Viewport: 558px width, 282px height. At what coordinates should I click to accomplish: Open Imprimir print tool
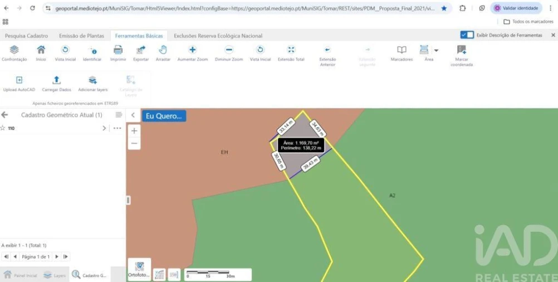(x=118, y=54)
